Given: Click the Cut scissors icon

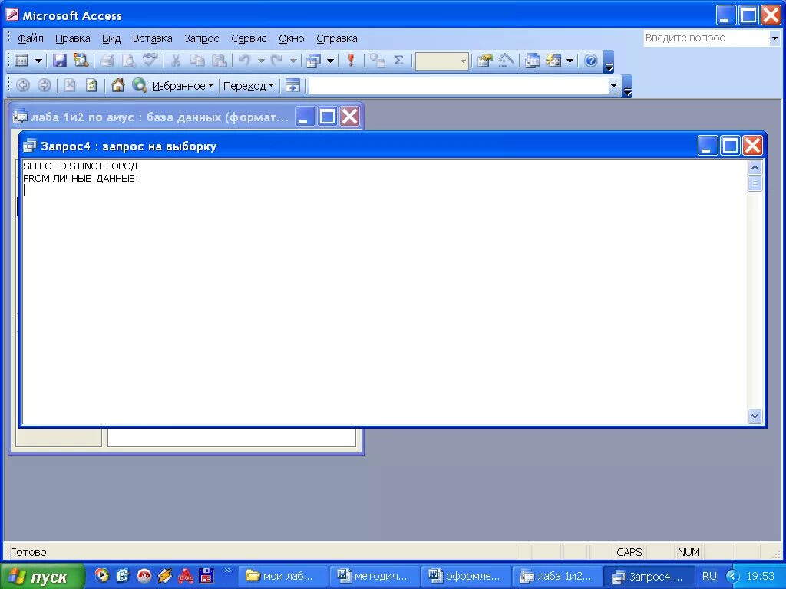Looking at the screenshot, I should (x=176, y=61).
